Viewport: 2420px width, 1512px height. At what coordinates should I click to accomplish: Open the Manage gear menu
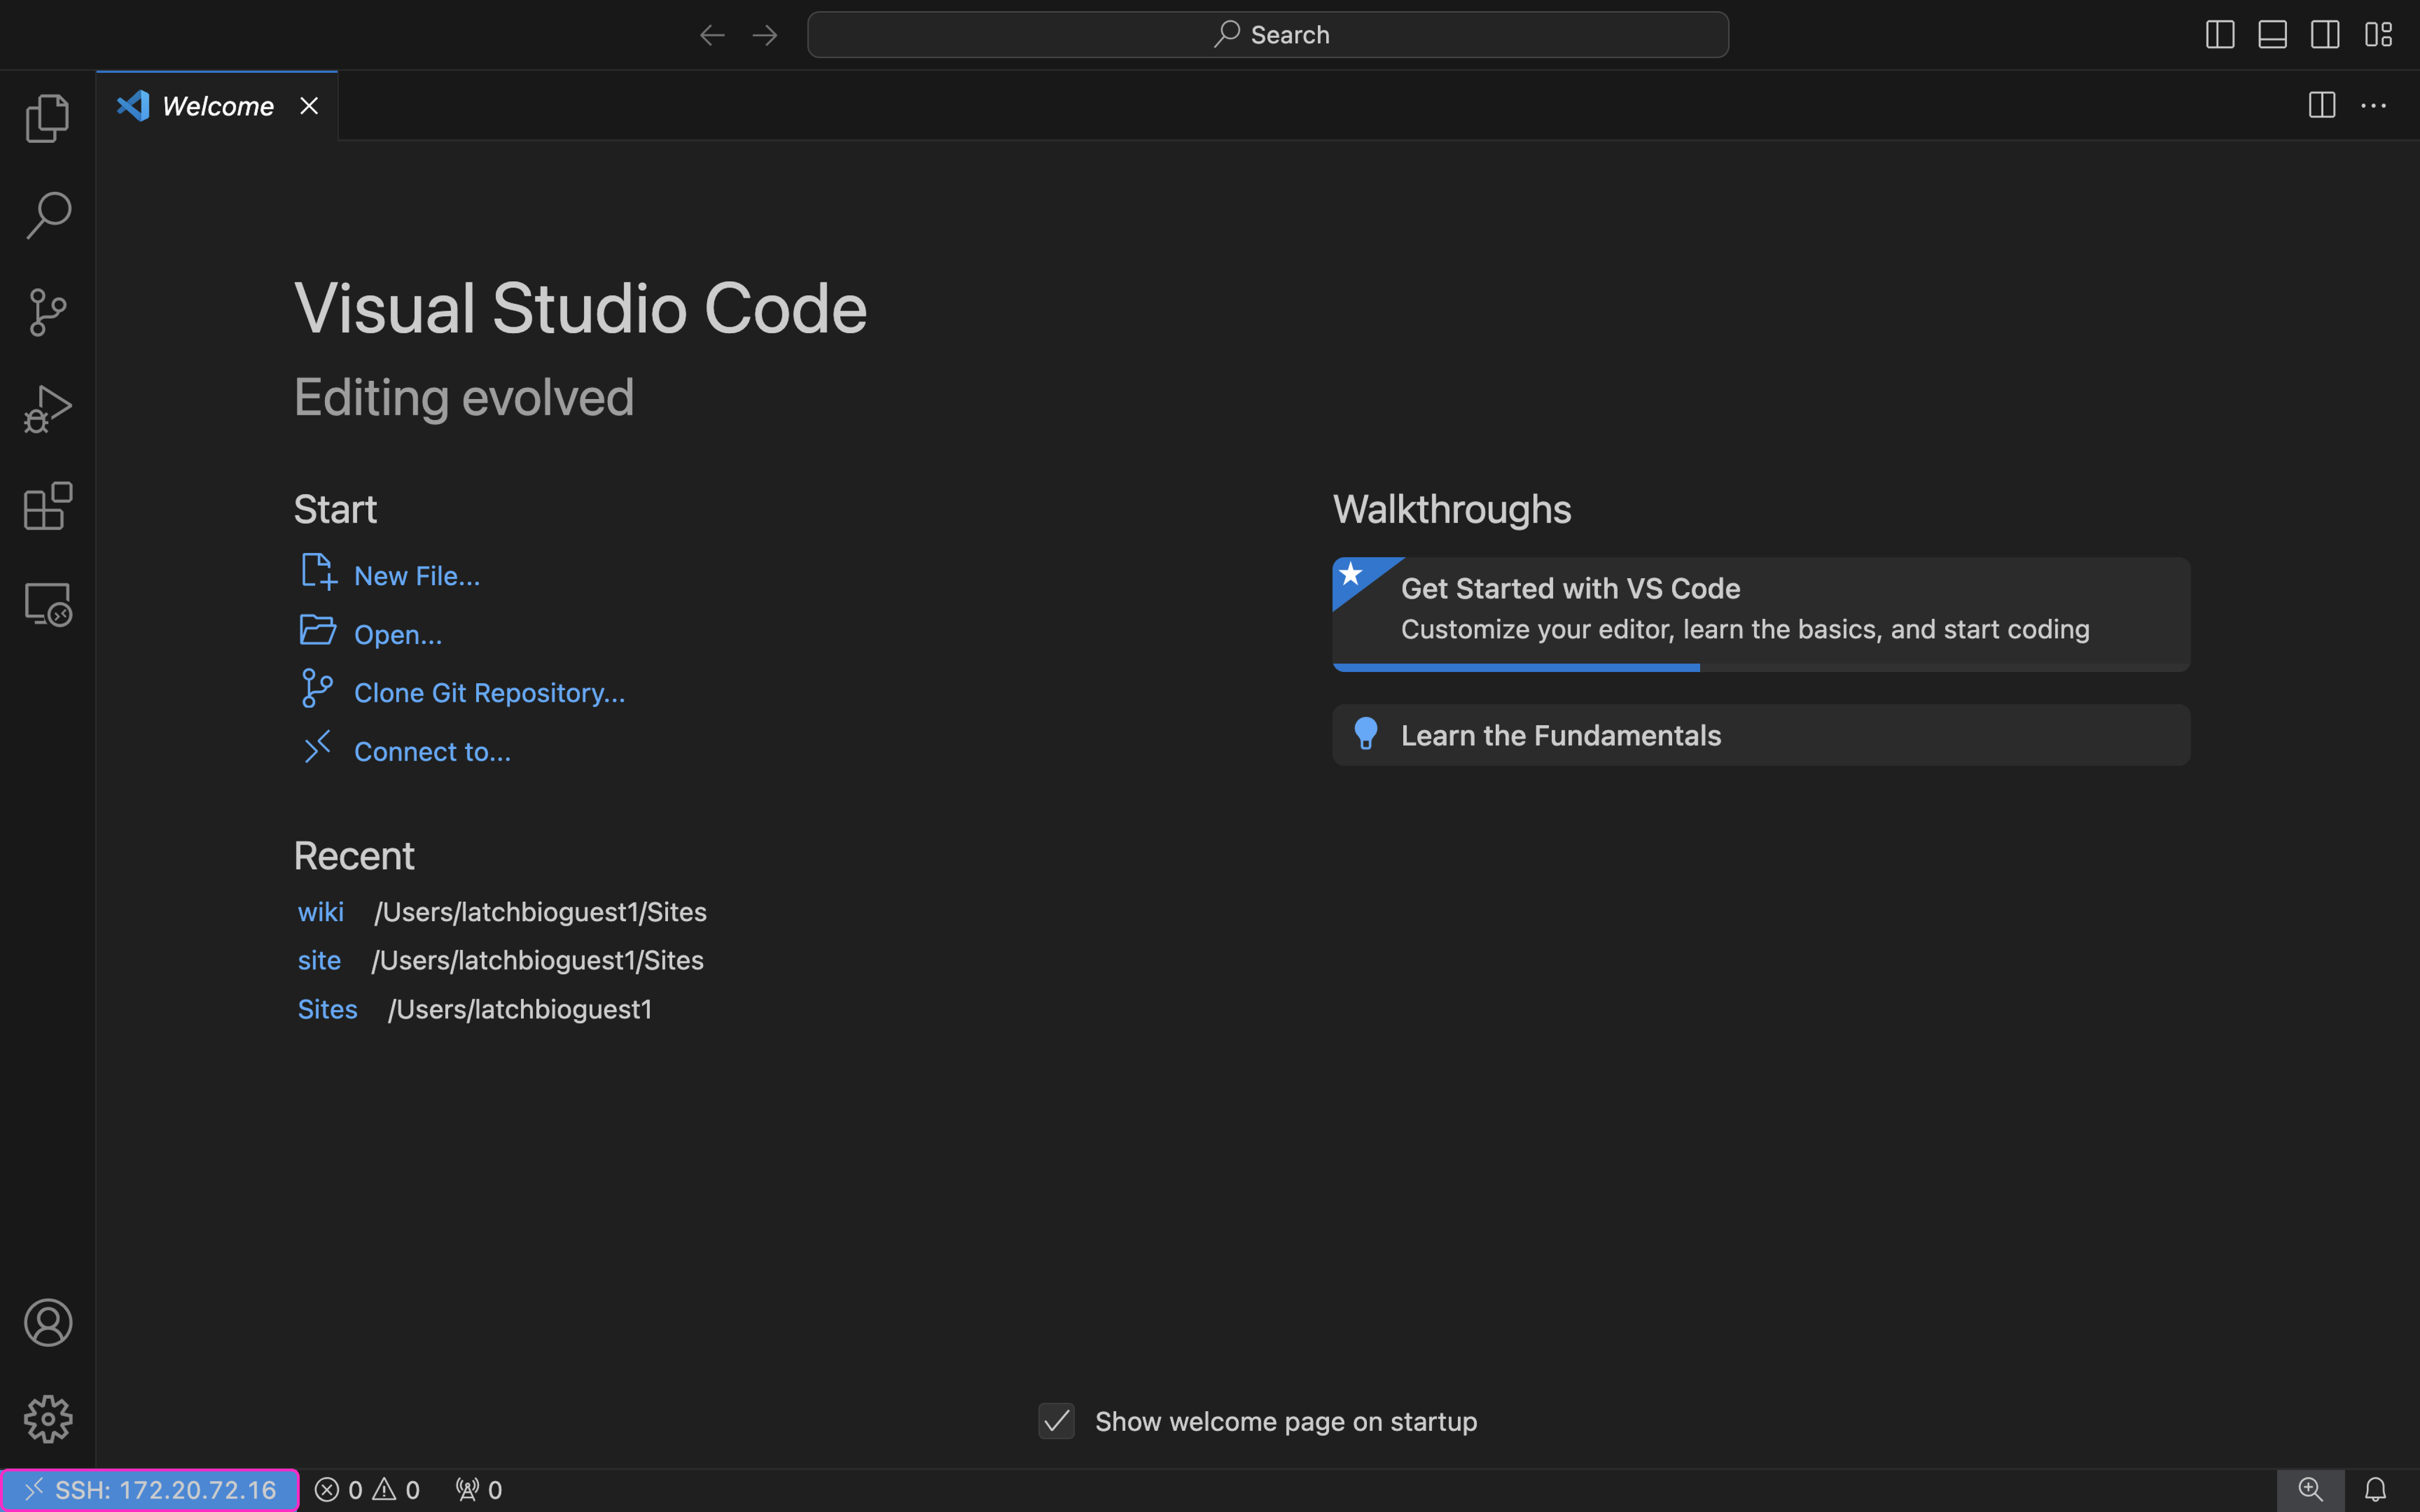(x=48, y=1419)
